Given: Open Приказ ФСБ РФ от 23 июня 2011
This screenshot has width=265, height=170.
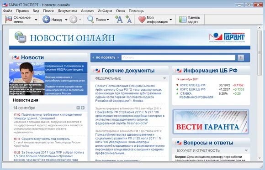Looking at the screenshot, I should 130,118.
